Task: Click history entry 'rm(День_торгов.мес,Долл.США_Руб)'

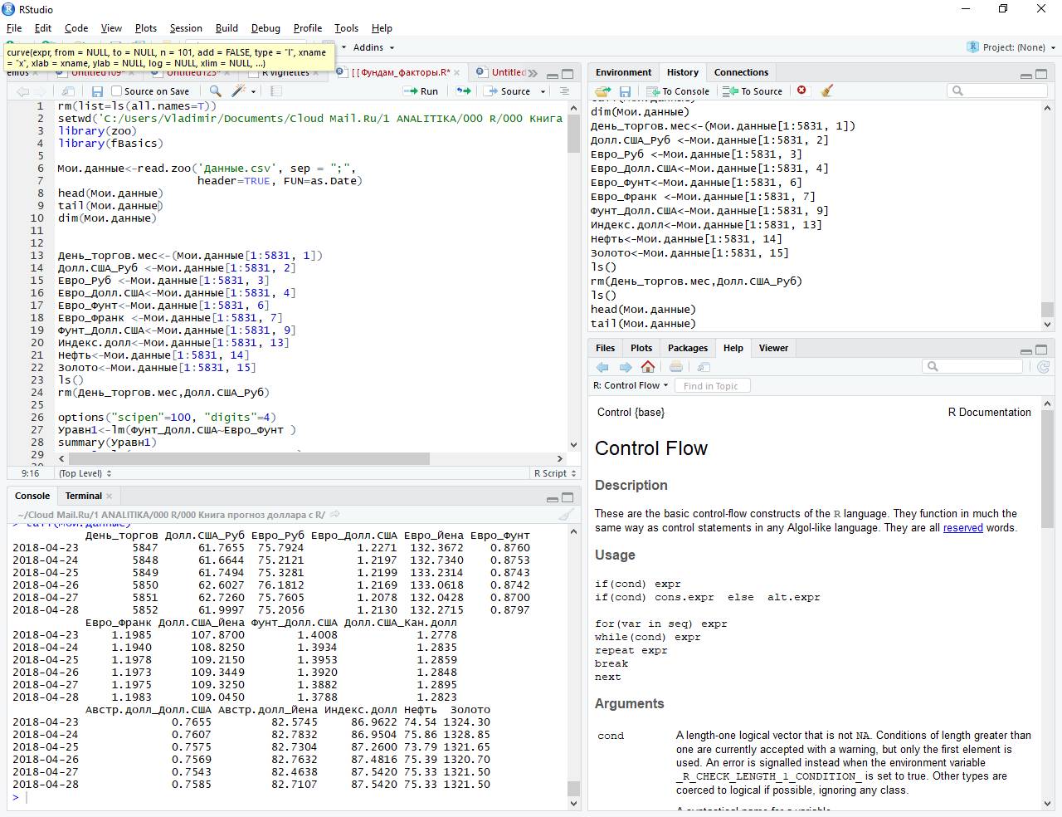Action: click(x=696, y=281)
